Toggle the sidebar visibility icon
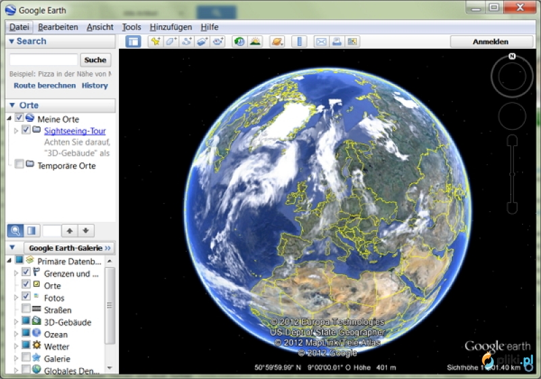The image size is (541, 379). click(133, 42)
